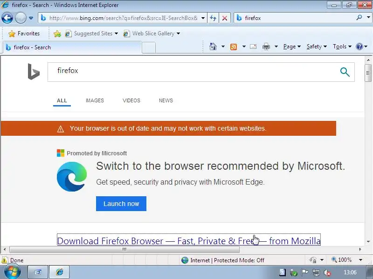Screen dimensions: 373x279
Task: Open the search provider dropdown arrow
Action: pos(368,18)
